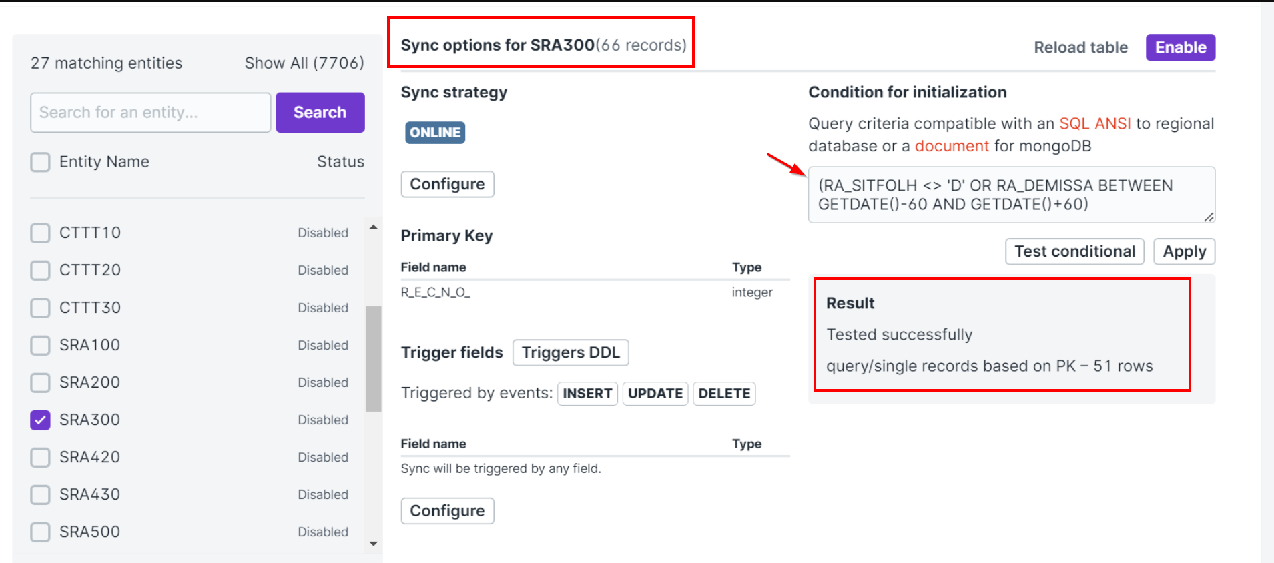Apply the initialization condition
This screenshot has width=1274, height=563.
point(1184,251)
